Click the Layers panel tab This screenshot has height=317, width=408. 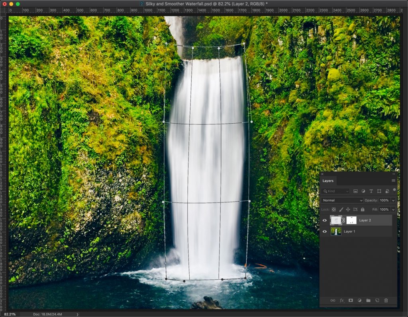328,181
